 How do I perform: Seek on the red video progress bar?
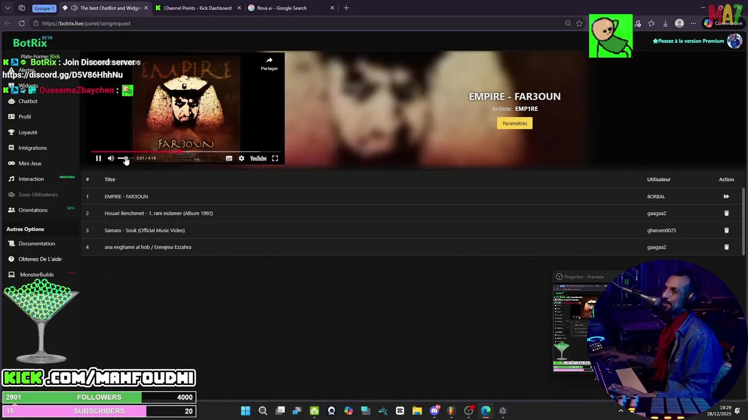pyautogui.click(x=186, y=152)
